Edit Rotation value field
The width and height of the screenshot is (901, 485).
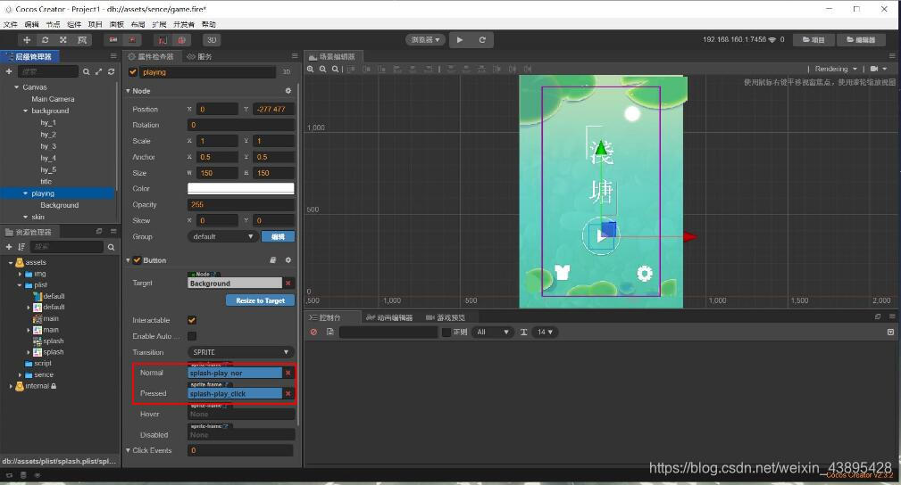pos(241,125)
